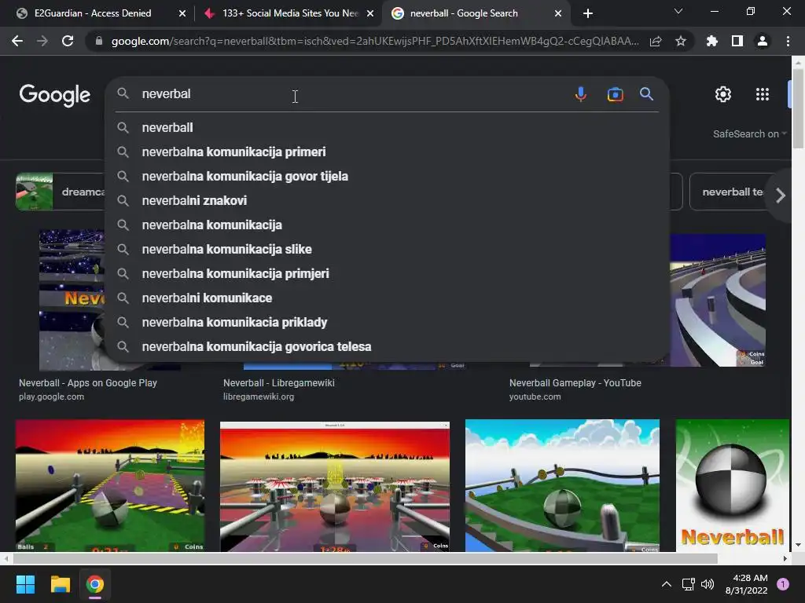Open clock and date in taskbar
The width and height of the screenshot is (805, 603).
746,584
